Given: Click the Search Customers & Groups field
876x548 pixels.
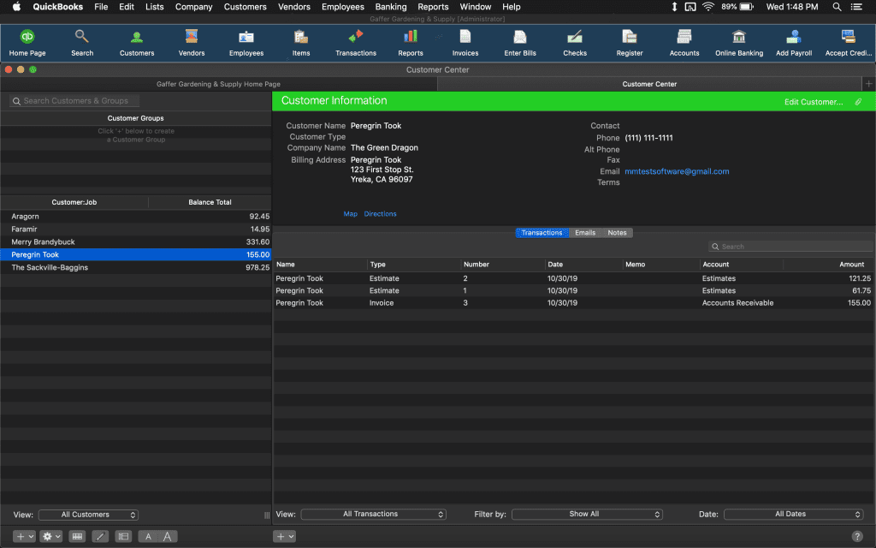Looking at the screenshot, I should (74, 101).
